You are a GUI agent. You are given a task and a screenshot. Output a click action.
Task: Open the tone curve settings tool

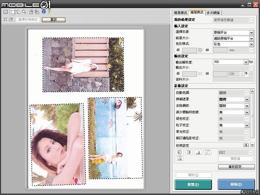[x=208, y=152]
